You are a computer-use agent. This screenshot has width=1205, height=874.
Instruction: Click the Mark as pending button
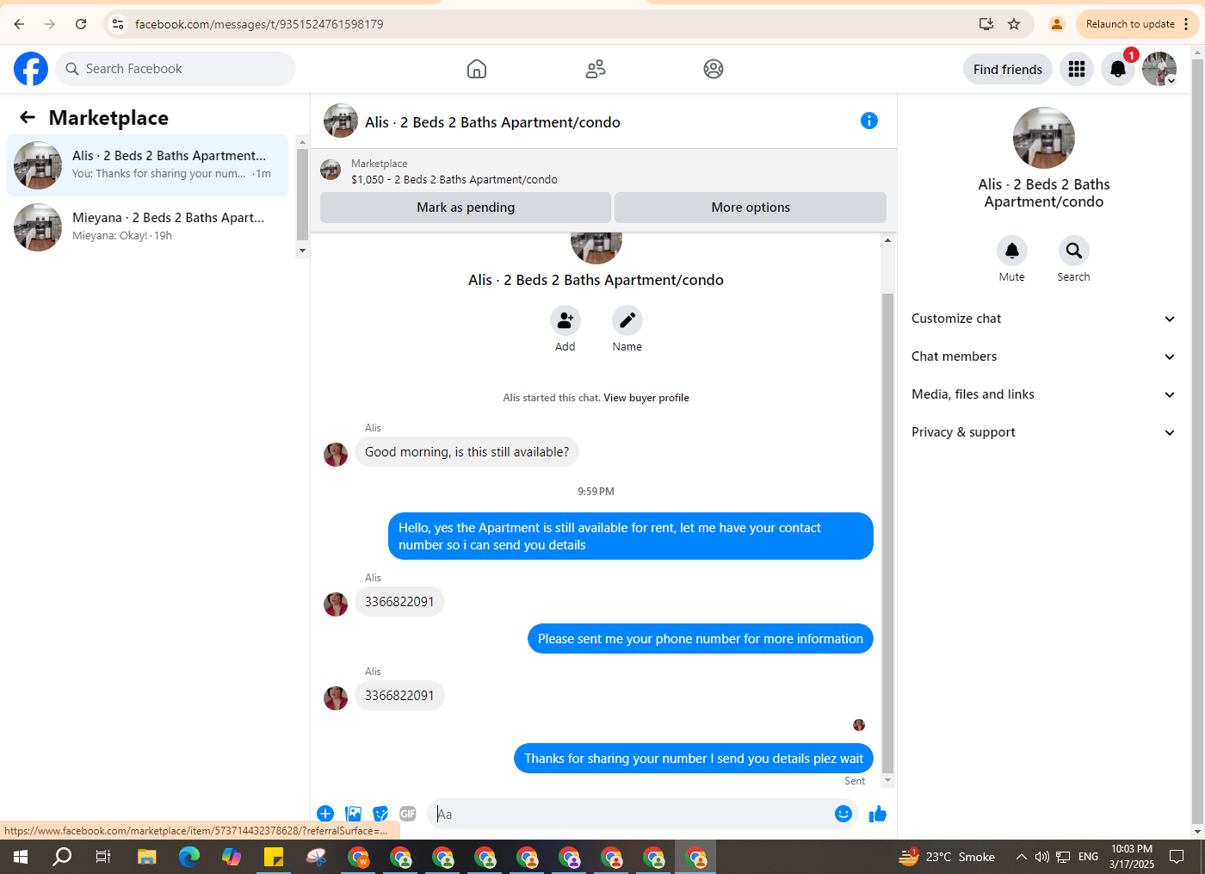coord(466,208)
